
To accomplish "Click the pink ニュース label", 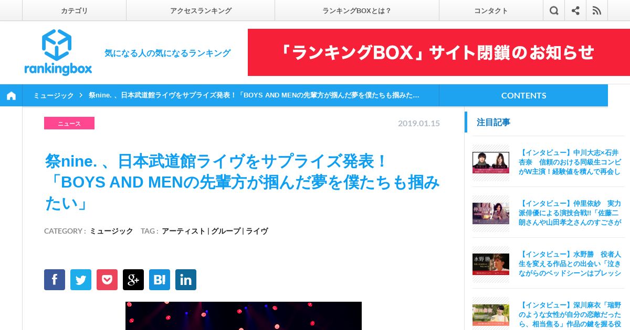I will [69, 123].
